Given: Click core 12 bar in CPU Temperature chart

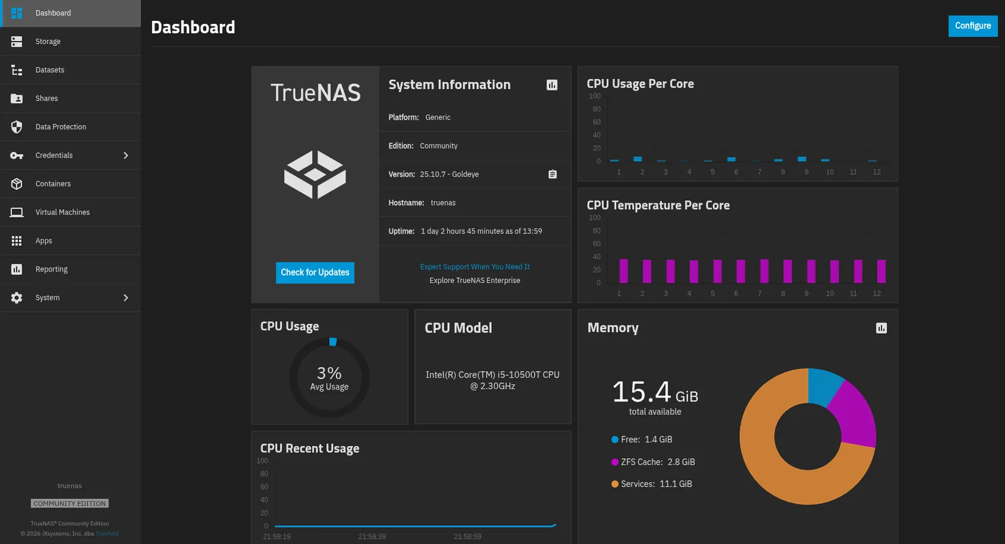Looking at the screenshot, I should (x=881, y=271).
